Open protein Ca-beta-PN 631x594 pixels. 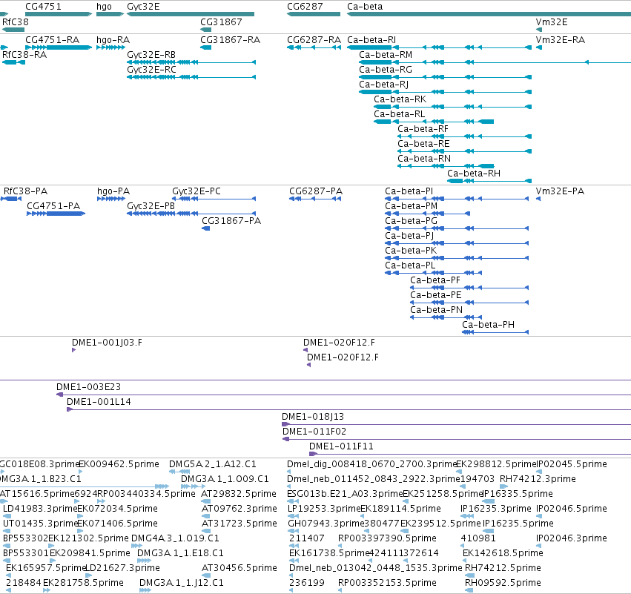point(436,310)
